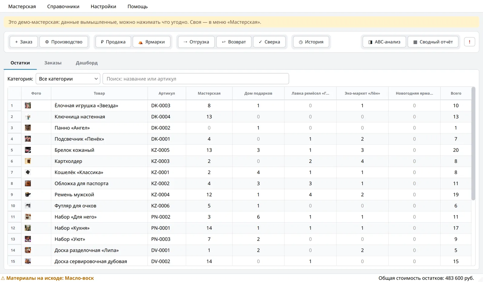
Task: Click the Отгрузка button
Action: point(196,42)
